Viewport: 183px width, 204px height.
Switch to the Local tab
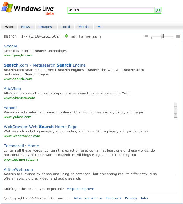pos(65,27)
